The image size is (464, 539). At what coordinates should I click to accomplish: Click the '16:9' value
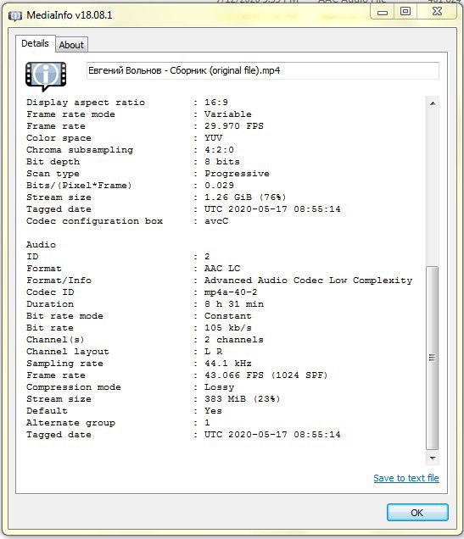tap(216, 103)
